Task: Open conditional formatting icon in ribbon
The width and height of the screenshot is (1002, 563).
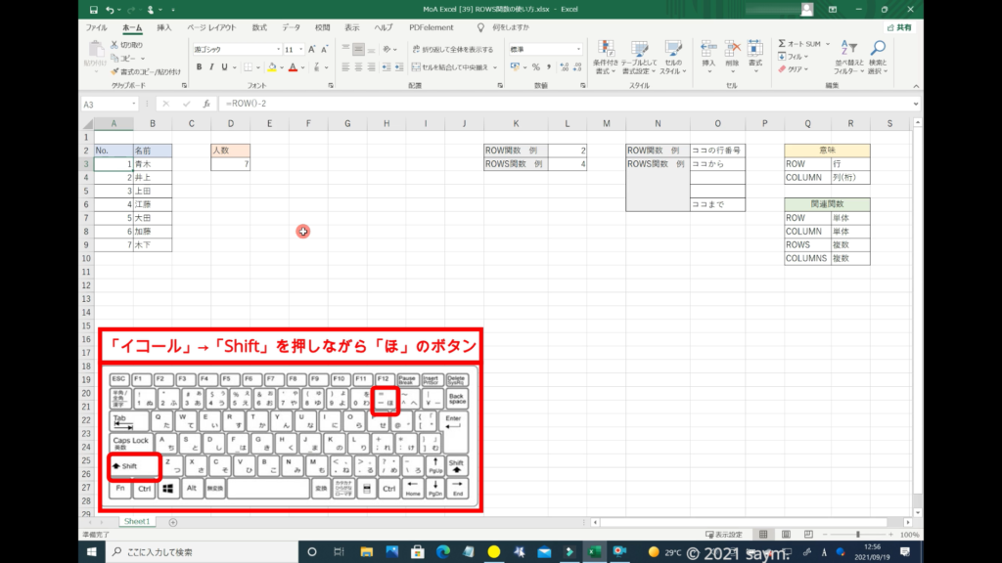Action: 606,53
